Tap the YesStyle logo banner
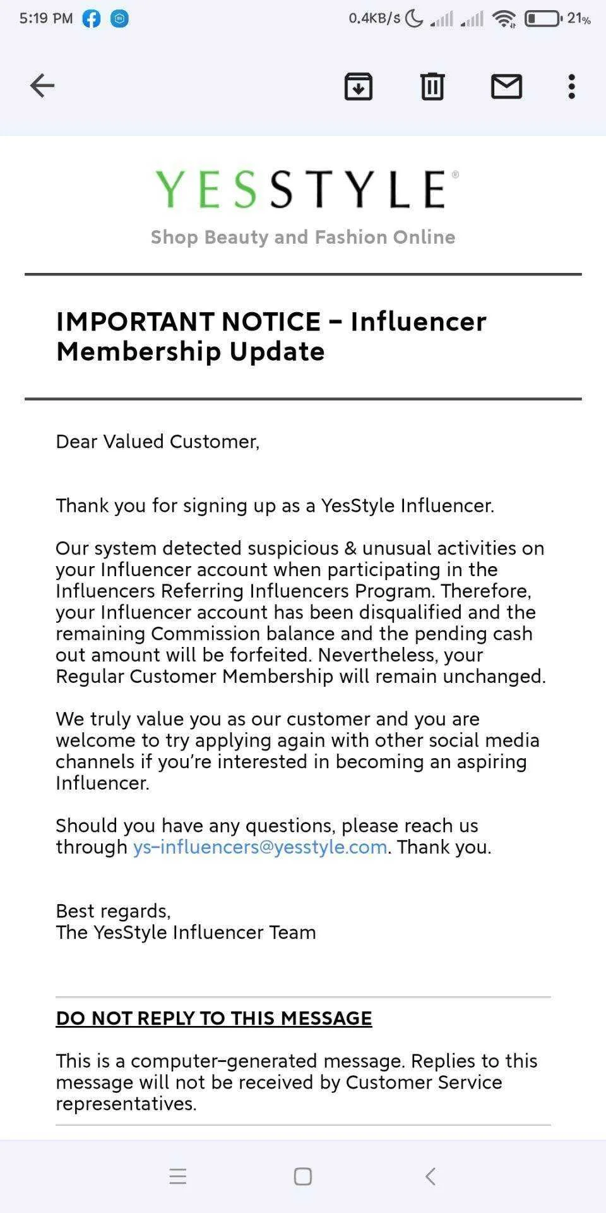This screenshot has height=1213, width=606. (x=306, y=189)
